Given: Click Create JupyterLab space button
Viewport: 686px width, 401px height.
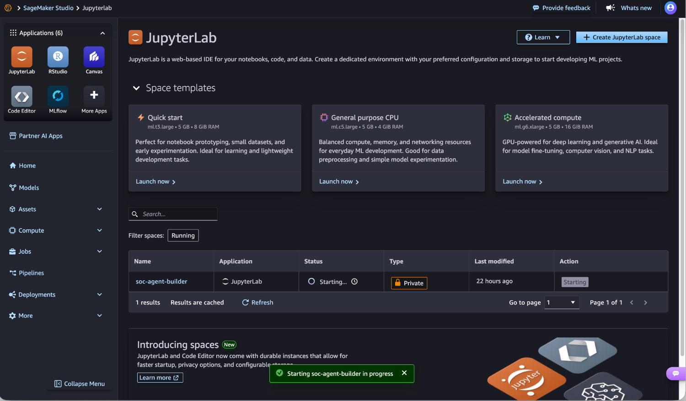Looking at the screenshot, I should pyautogui.click(x=622, y=37).
